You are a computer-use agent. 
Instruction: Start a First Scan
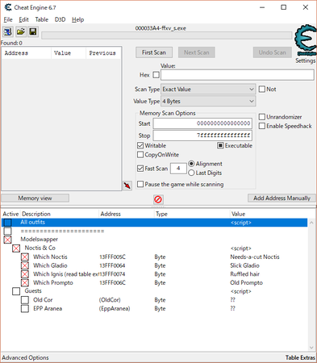tap(154, 52)
